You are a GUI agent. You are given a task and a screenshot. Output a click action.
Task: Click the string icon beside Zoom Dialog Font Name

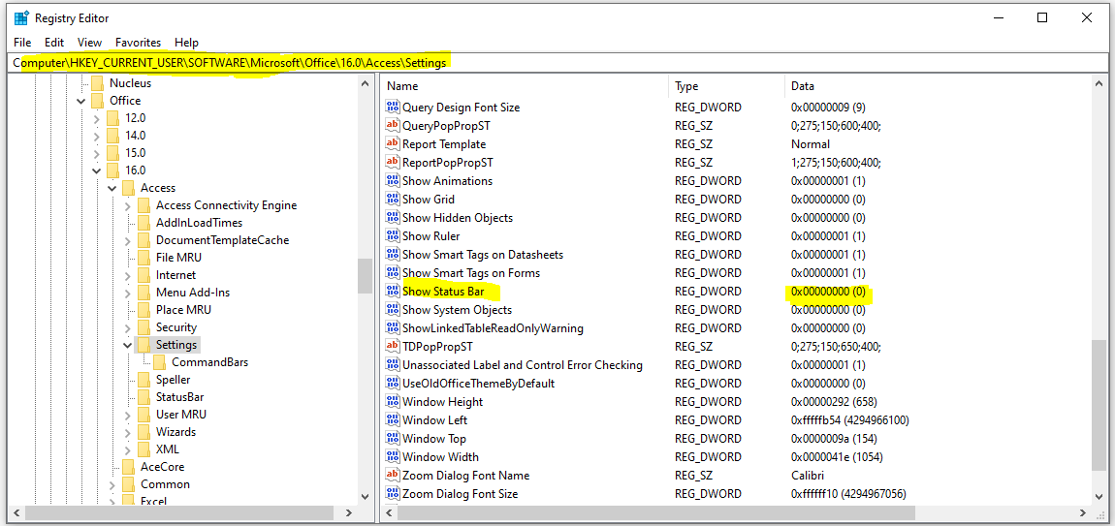click(x=393, y=476)
